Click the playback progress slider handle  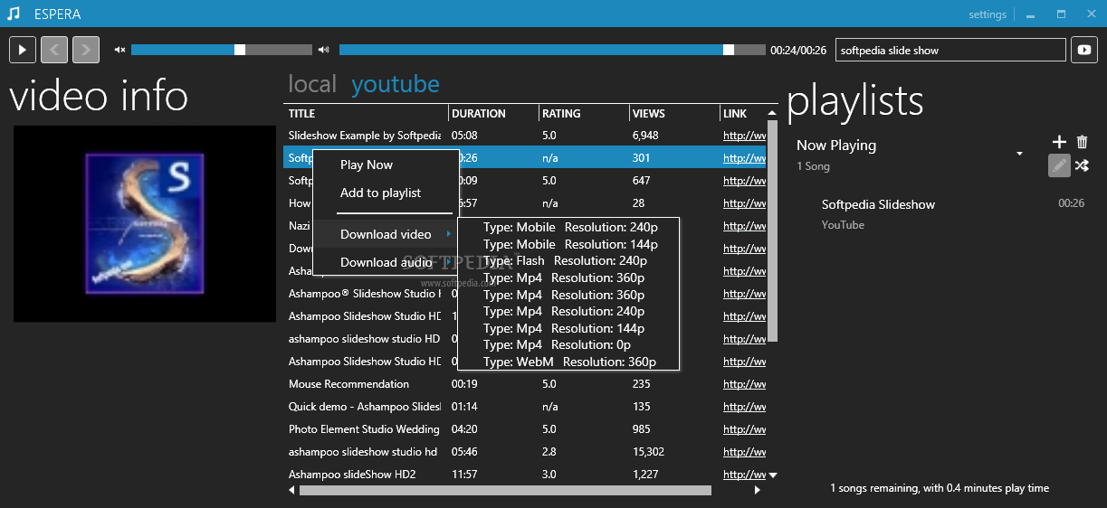click(729, 50)
